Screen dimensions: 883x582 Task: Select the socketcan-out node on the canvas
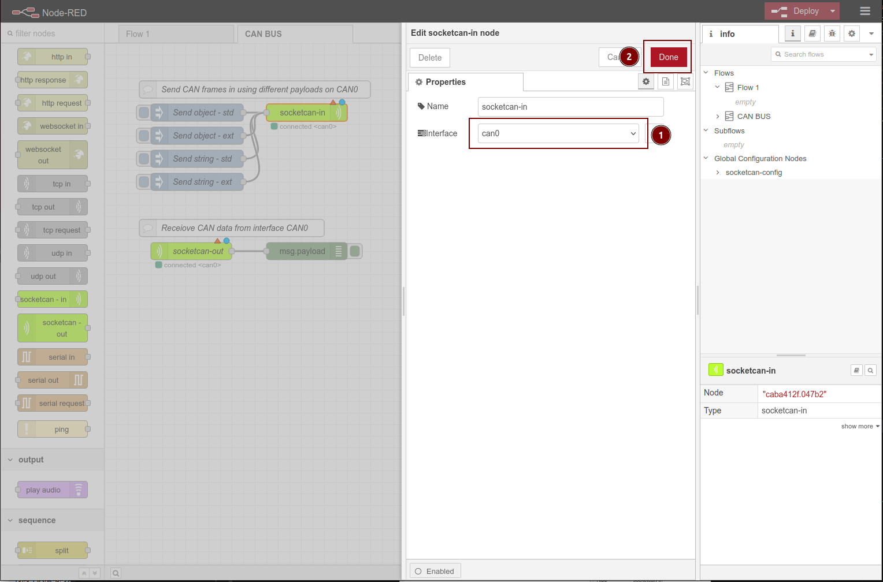(x=191, y=251)
